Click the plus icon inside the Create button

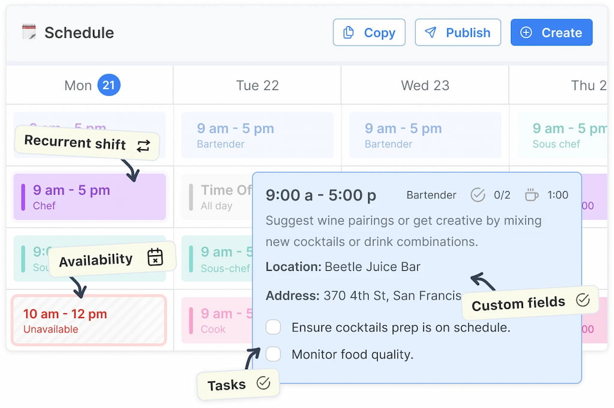pyautogui.click(x=526, y=32)
